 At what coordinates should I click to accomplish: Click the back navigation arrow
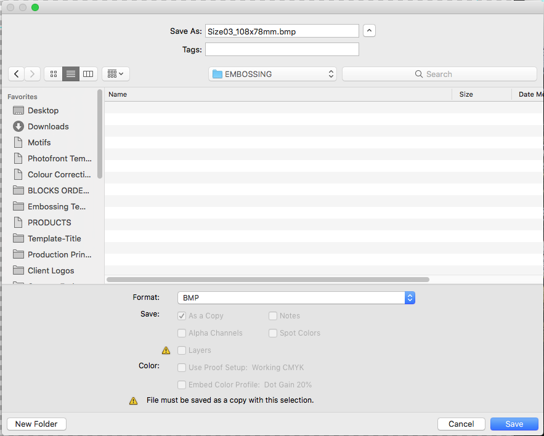tap(17, 74)
